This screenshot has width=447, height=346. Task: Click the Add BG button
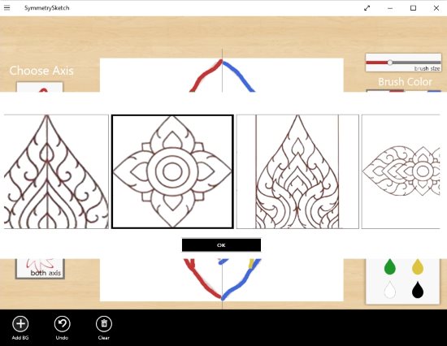pyautogui.click(x=20, y=328)
